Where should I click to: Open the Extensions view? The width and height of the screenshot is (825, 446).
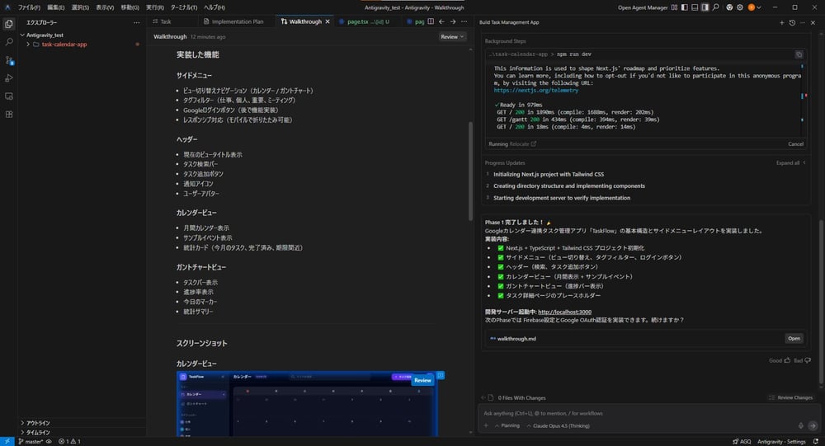pyautogui.click(x=9, y=114)
